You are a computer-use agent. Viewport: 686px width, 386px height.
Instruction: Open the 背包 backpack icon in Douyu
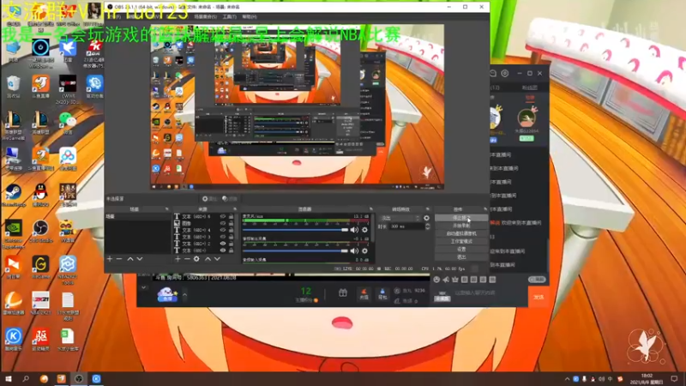point(382,294)
